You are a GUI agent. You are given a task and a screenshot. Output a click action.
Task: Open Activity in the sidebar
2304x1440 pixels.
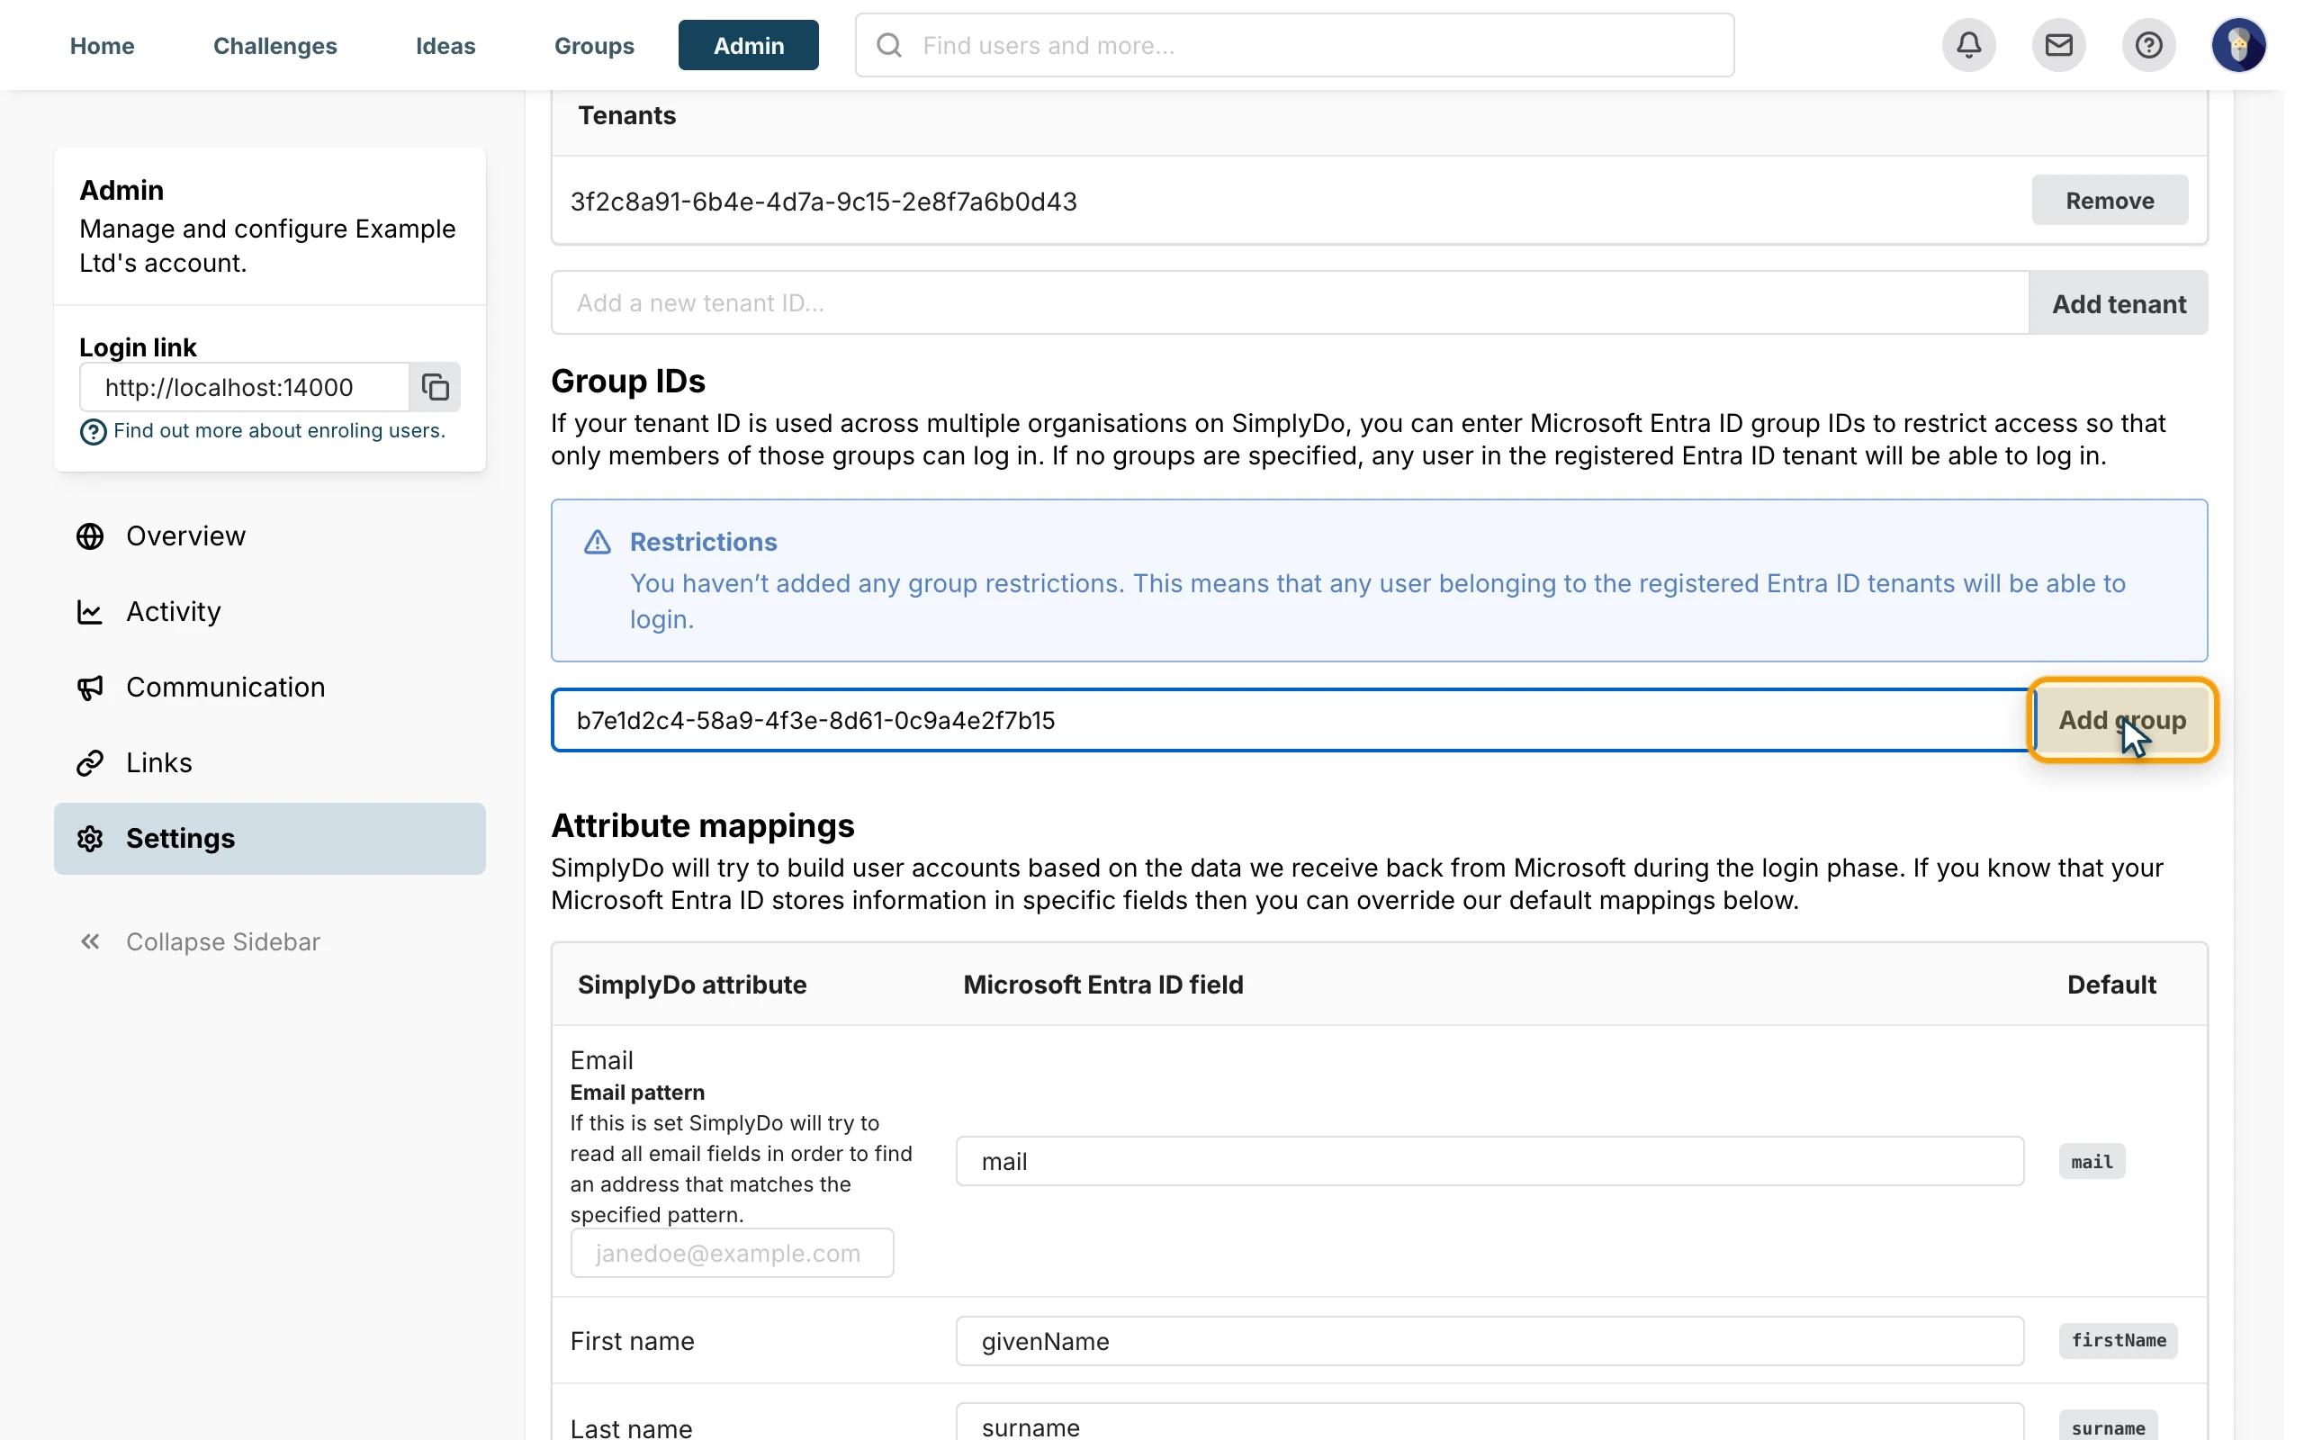[269, 611]
